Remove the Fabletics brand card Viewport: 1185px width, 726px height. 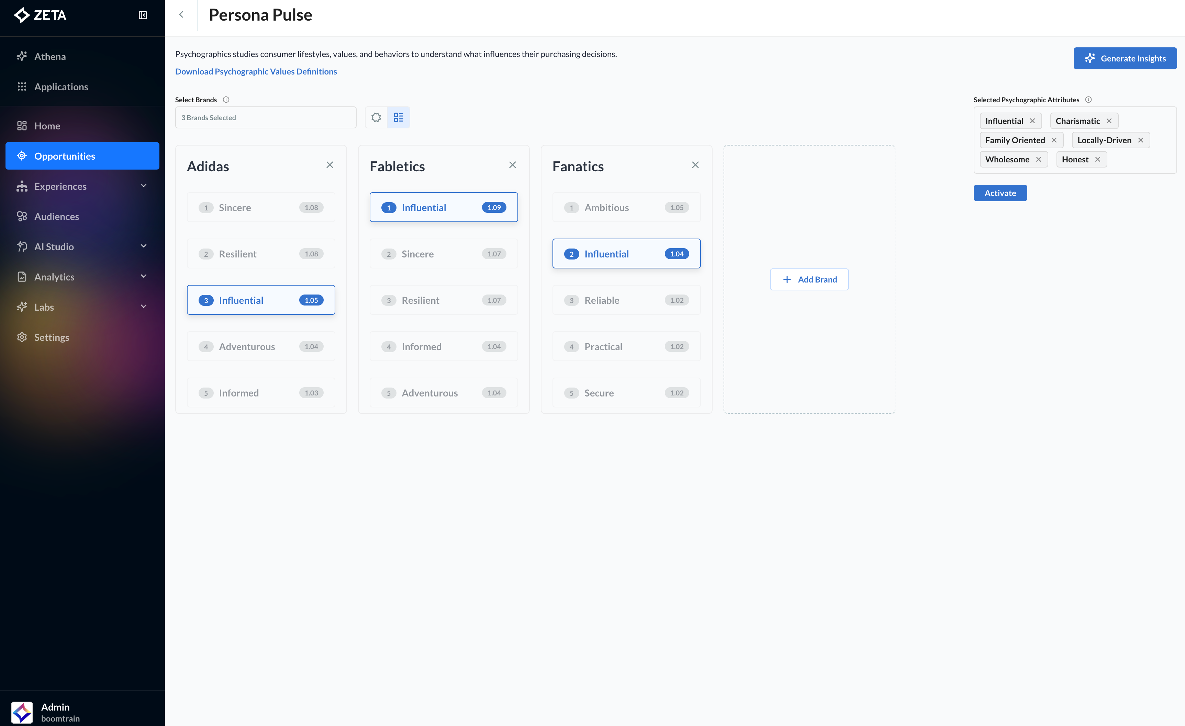[513, 165]
